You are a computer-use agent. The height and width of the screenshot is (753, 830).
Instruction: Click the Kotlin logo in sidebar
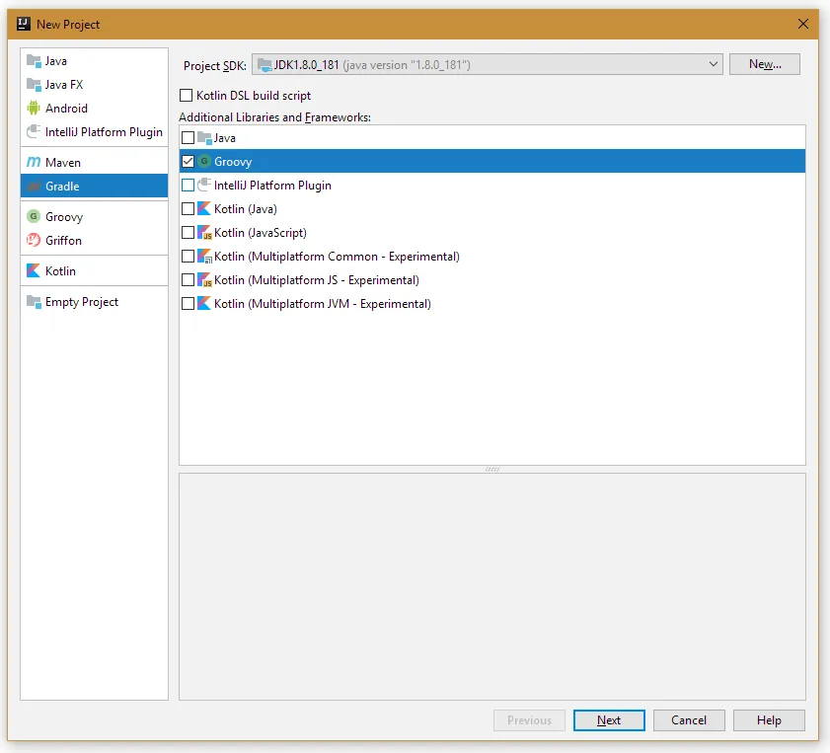34,270
